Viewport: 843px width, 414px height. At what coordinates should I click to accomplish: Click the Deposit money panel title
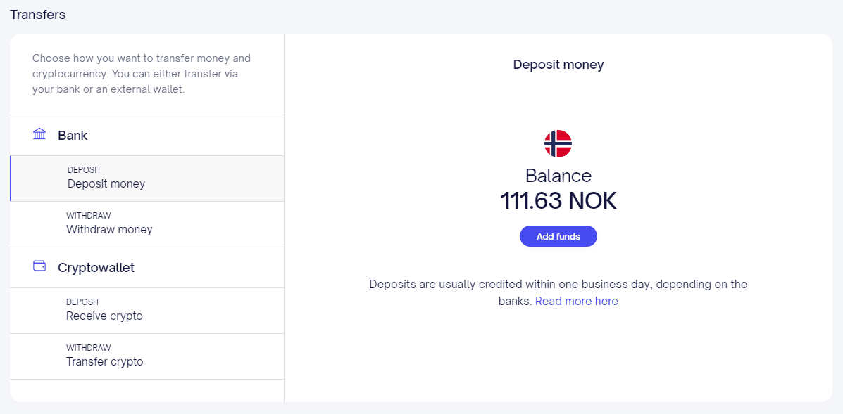[x=558, y=65]
